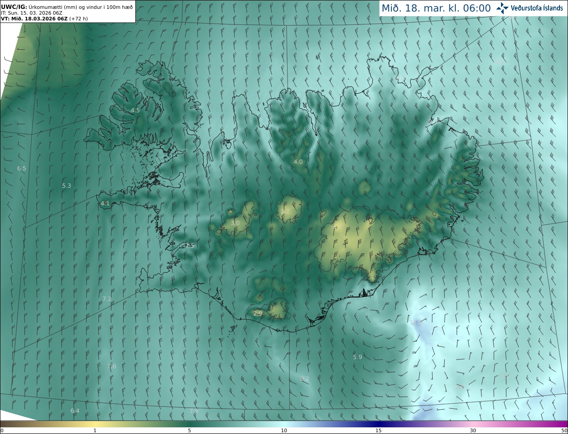Click the color bar tick label 5

(189, 430)
